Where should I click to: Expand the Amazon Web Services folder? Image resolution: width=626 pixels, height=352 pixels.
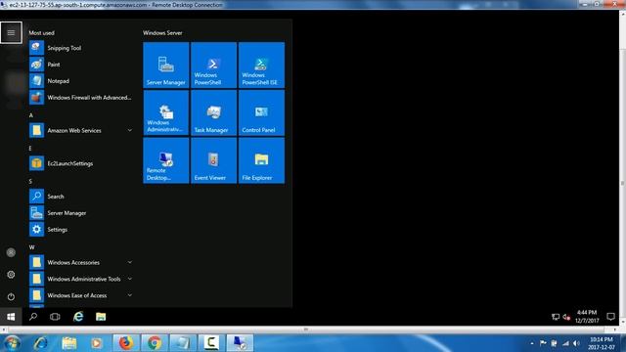point(81,130)
